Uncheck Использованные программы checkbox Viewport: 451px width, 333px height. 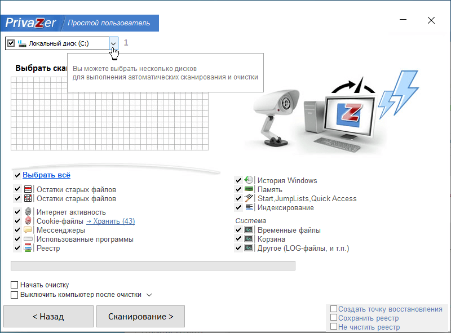tap(17, 239)
